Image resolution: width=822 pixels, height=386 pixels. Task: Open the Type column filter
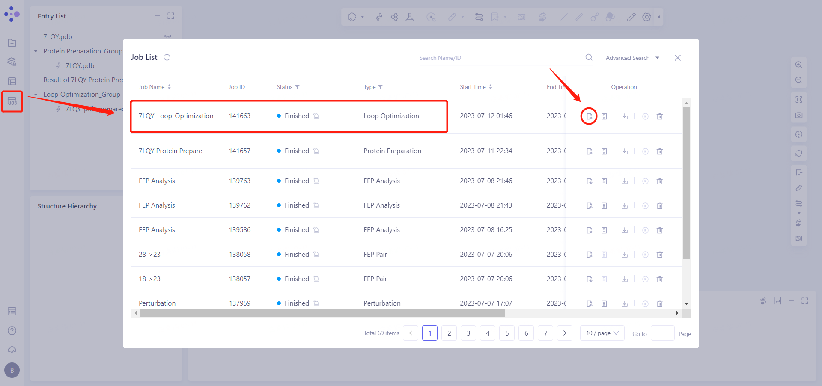(381, 87)
